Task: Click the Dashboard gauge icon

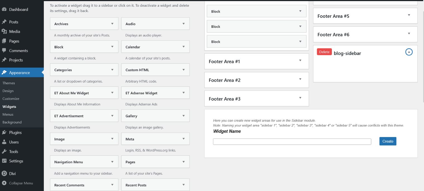Action: [x=4, y=9]
